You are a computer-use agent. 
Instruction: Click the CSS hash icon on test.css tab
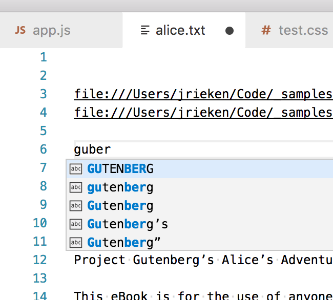click(266, 30)
